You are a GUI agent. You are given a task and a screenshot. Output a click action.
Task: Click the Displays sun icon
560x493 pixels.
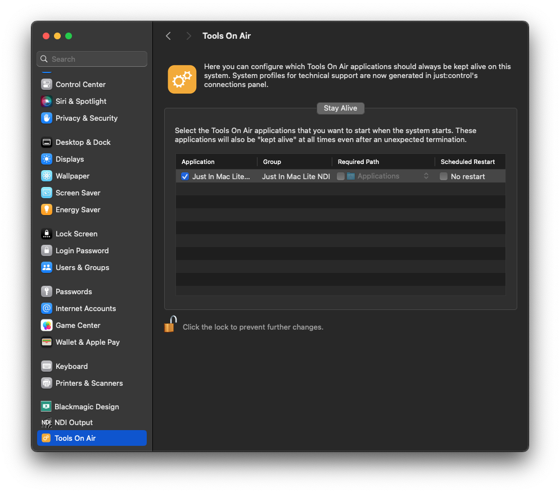47,159
